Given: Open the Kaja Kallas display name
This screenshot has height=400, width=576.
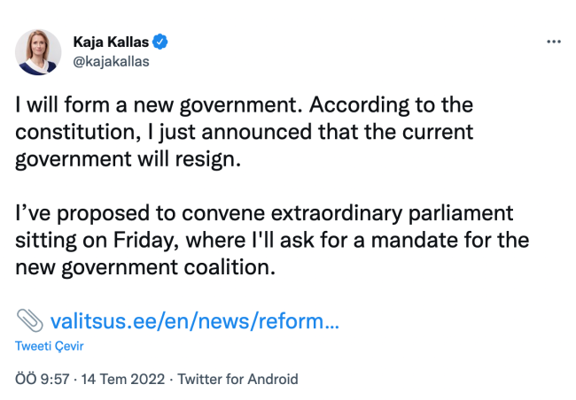Looking at the screenshot, I should pyautogui.click(x=111, y=42).
